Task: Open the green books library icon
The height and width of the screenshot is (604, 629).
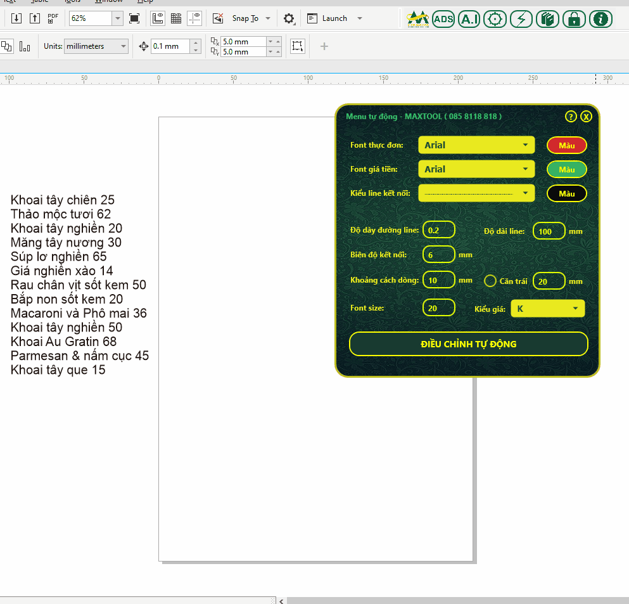Action: pos(547,19)
